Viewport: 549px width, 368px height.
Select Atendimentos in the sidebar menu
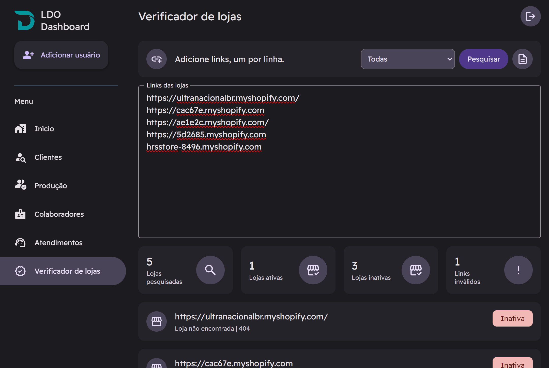(58, 243)
